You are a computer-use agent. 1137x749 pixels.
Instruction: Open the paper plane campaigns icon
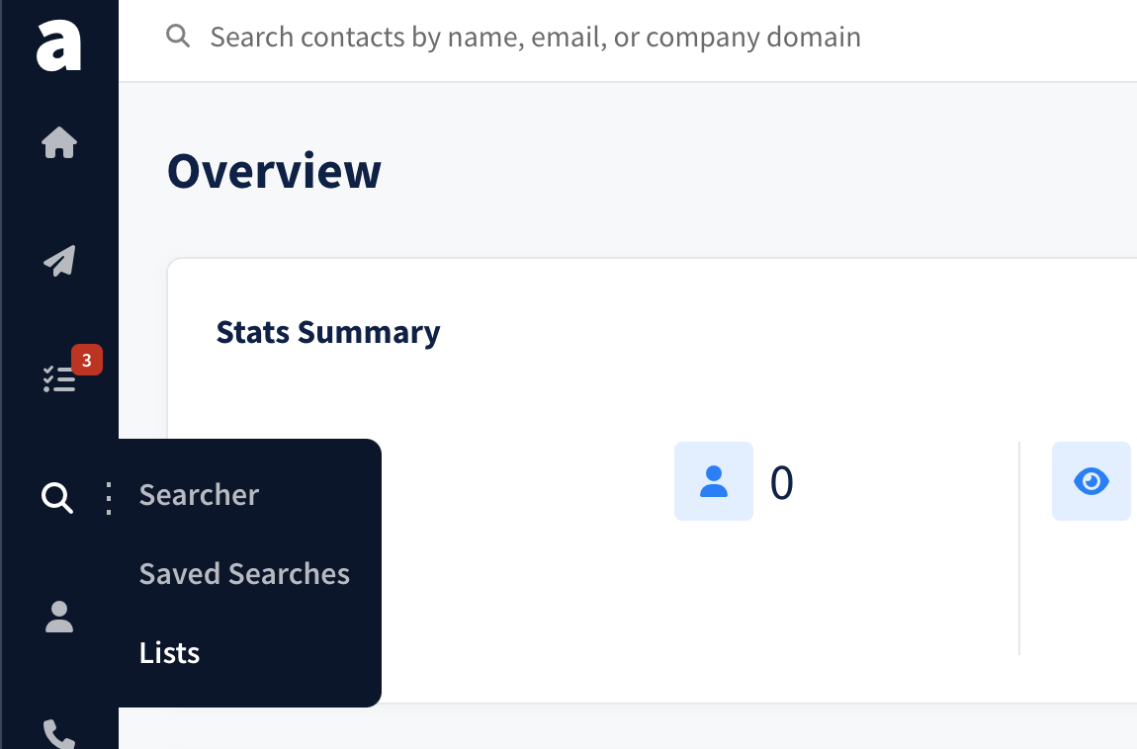(x=59, y=261)
